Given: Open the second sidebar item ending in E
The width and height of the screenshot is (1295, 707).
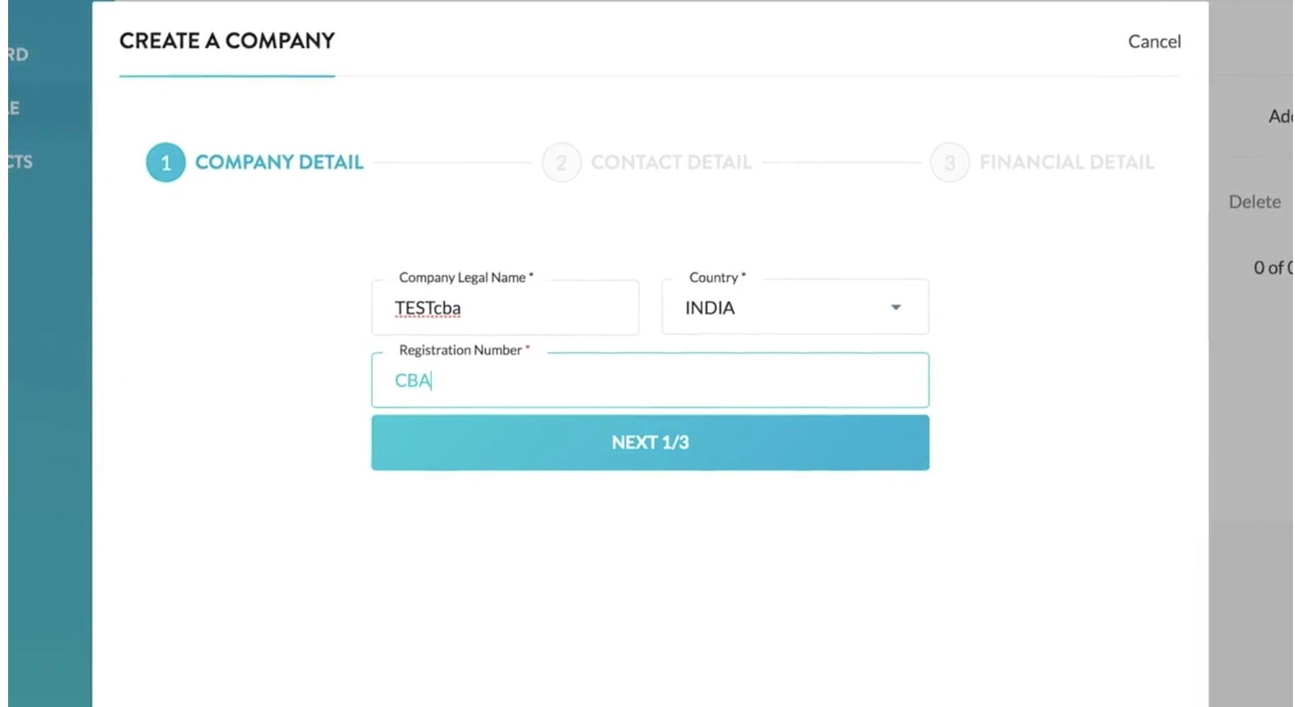Looking at the screenshot, I should (15, 108).
